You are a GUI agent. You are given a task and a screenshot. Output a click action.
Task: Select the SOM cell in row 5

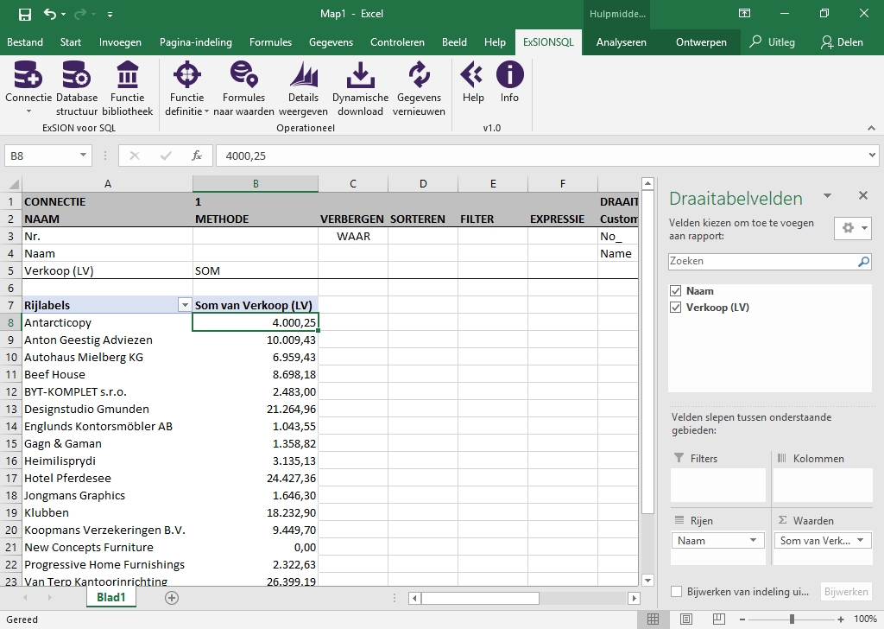[256, 270]
